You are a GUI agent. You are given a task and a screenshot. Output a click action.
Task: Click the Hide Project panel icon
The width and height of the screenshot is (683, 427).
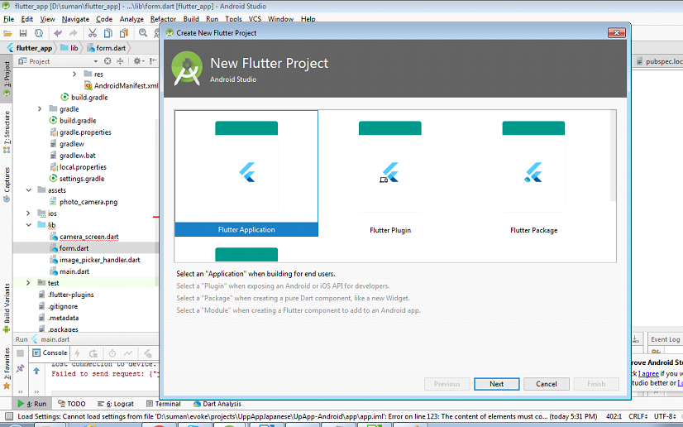point(153,61)
